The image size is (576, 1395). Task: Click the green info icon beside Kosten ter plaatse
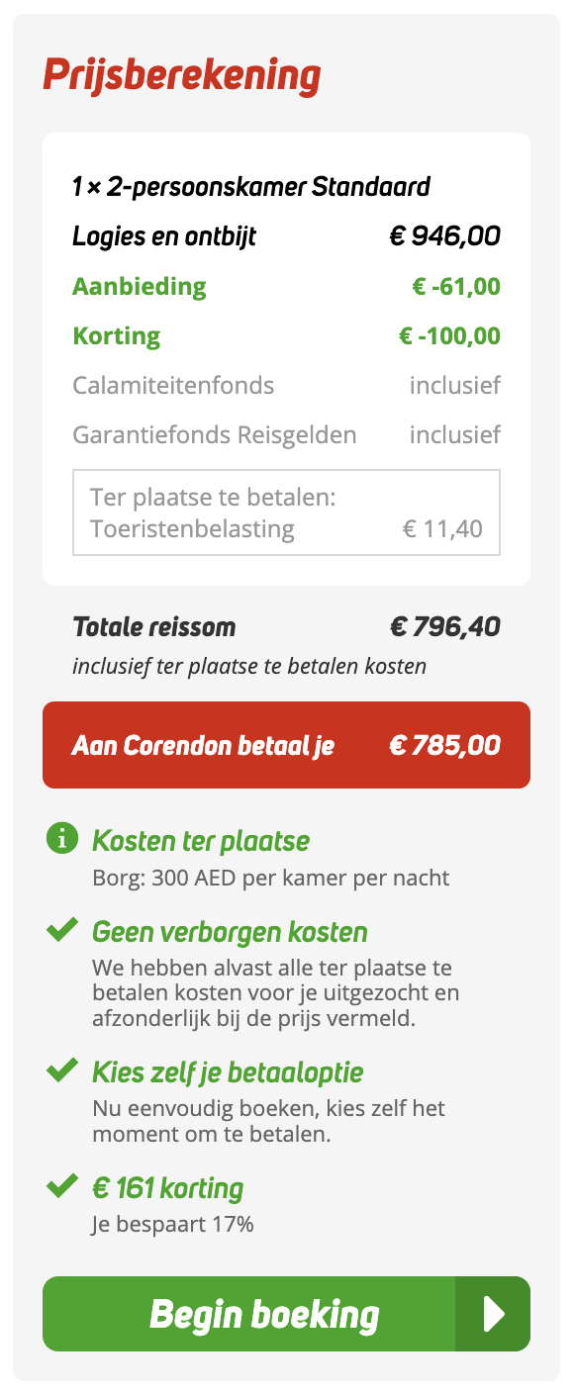pyautogui.click(x=61, y=840)
